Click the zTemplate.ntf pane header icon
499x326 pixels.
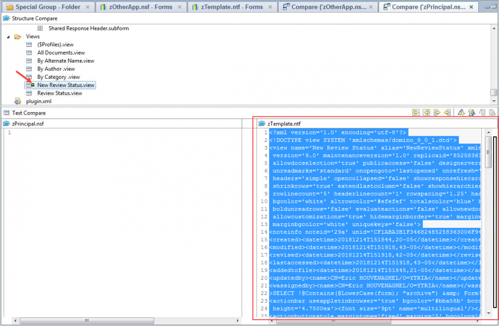[x=262, y=124]
